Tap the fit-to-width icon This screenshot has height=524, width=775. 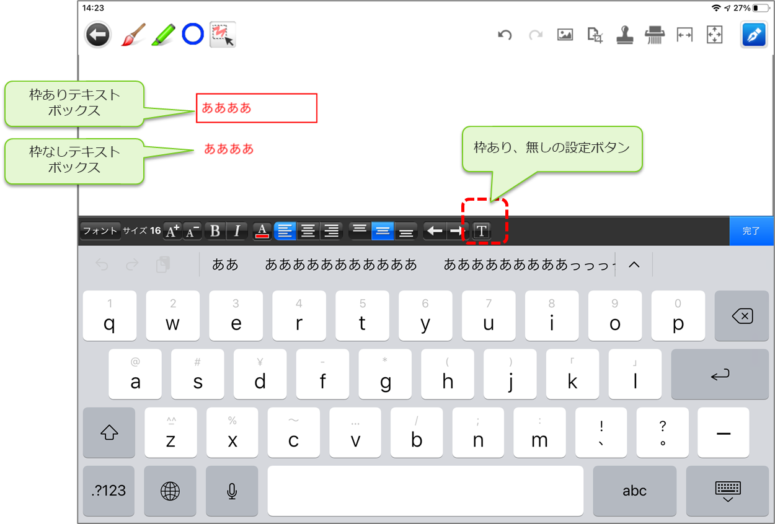(x=684, y=35)
